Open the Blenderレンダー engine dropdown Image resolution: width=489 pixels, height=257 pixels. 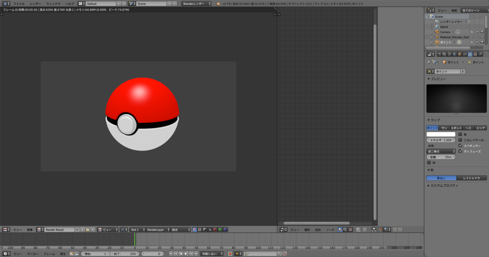(196, 3)
